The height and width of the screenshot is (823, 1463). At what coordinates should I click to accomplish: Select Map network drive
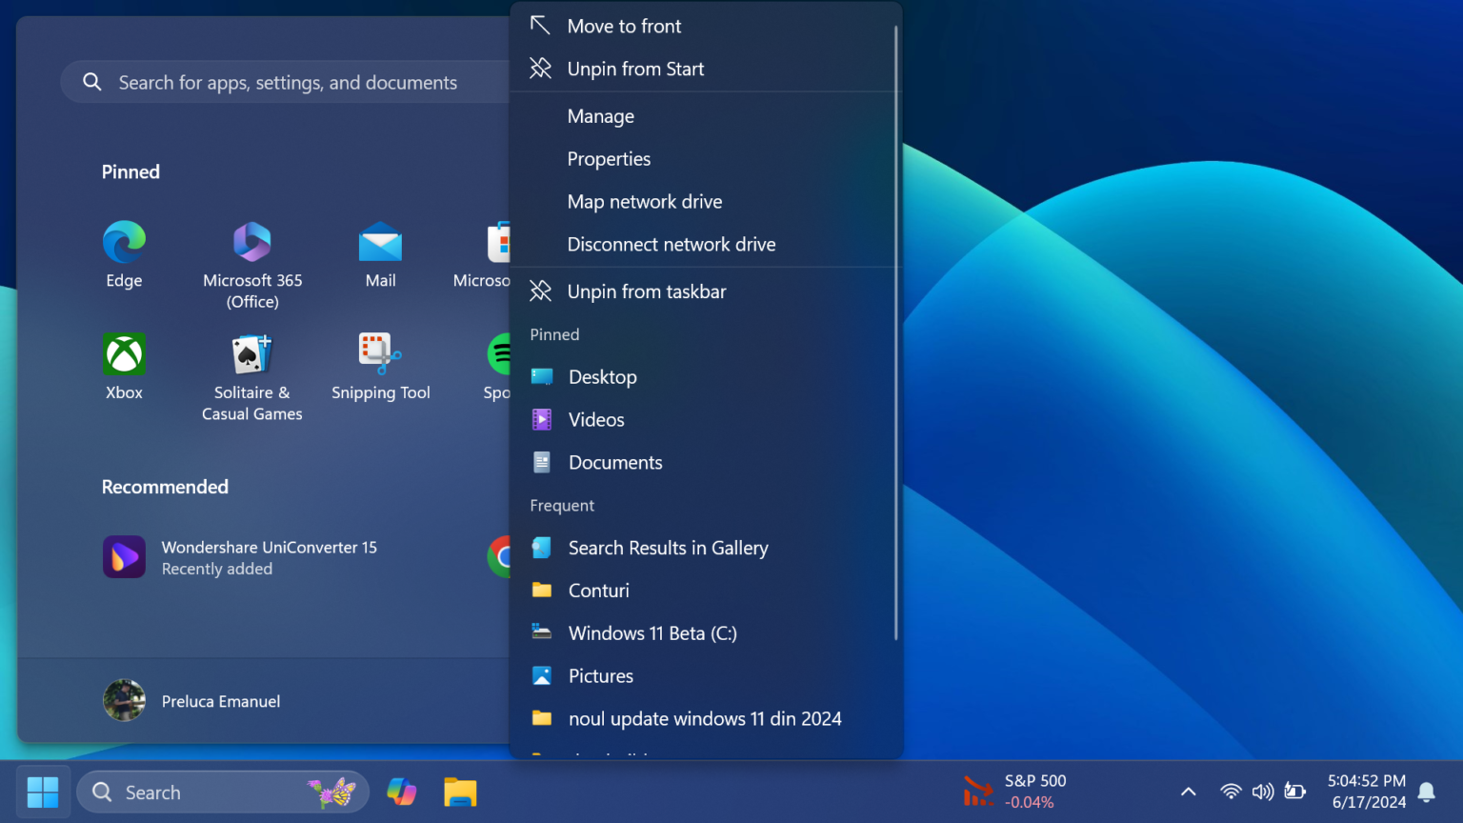coord(645,201)
